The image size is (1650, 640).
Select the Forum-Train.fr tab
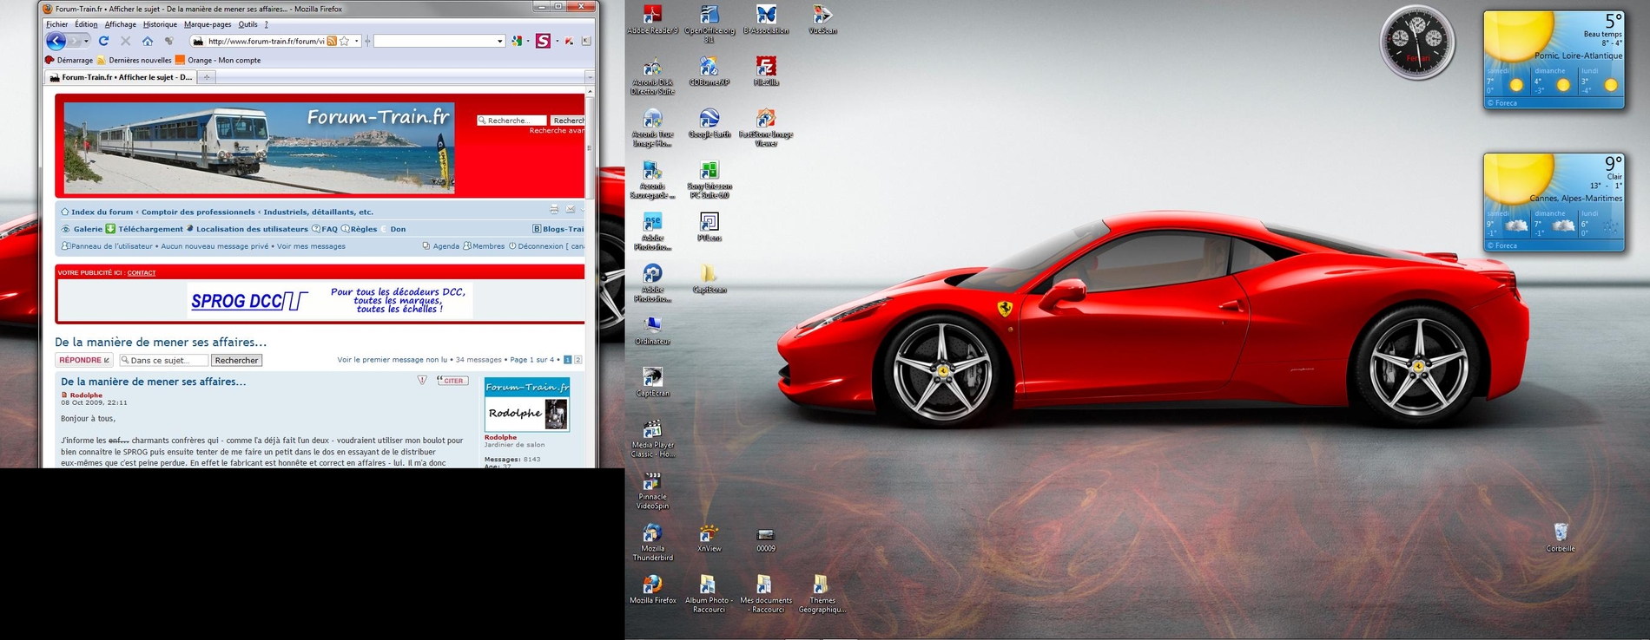click(121, 77)
